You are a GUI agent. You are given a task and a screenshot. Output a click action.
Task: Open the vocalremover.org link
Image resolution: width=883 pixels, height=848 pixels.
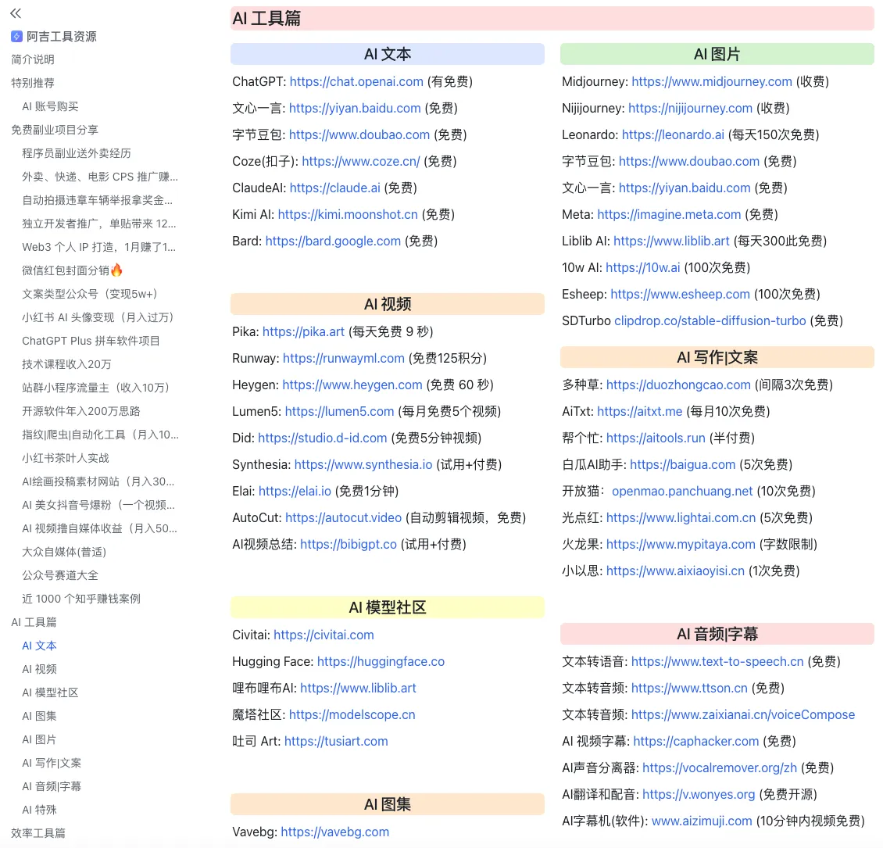720,768
